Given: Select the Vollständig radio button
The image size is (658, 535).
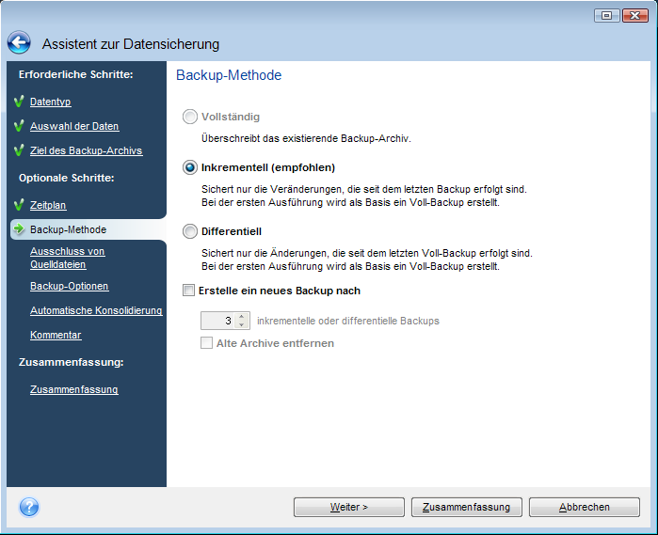Looking at the screenshot, I should 191,117.
